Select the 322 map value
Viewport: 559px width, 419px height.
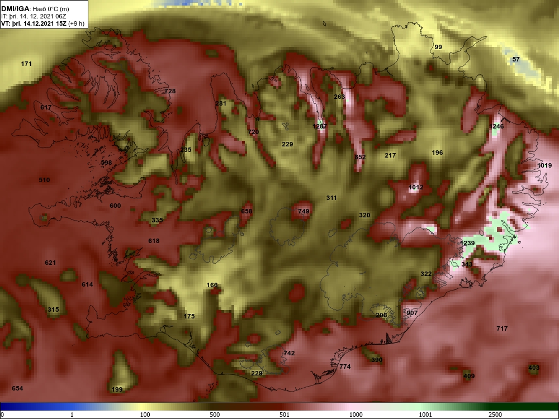[426, 274]
